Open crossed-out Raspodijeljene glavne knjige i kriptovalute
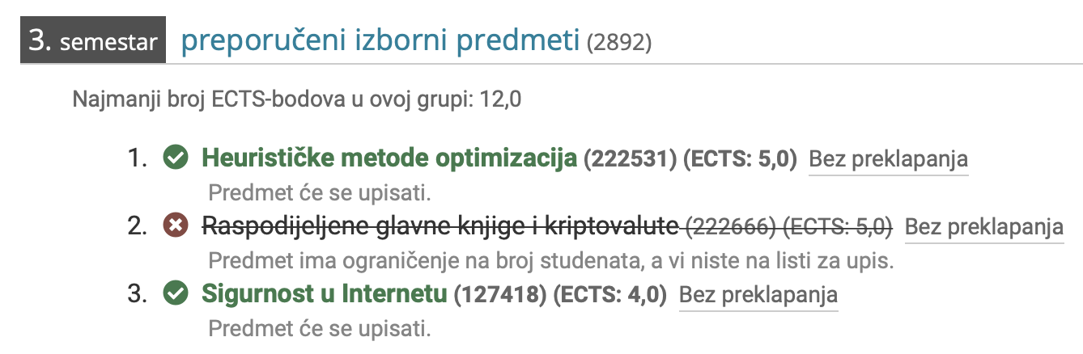 click(x=440, y=226)
